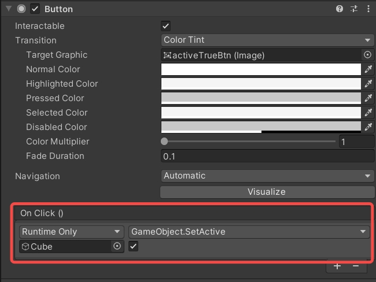
Task: Open the Button component help reference icon
Action: 340,9
